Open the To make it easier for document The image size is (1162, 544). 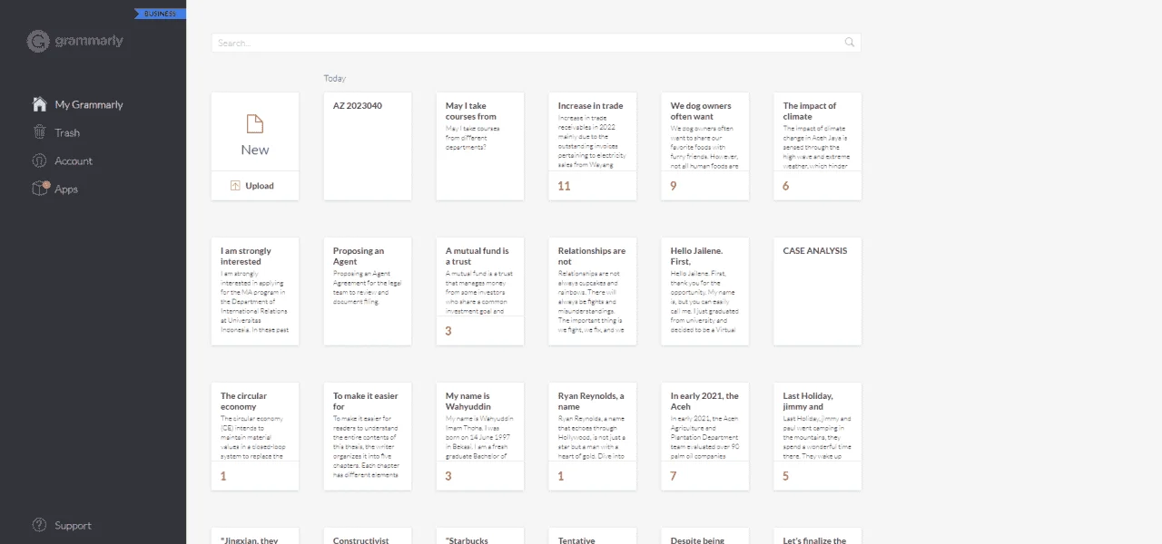(368, 436)
